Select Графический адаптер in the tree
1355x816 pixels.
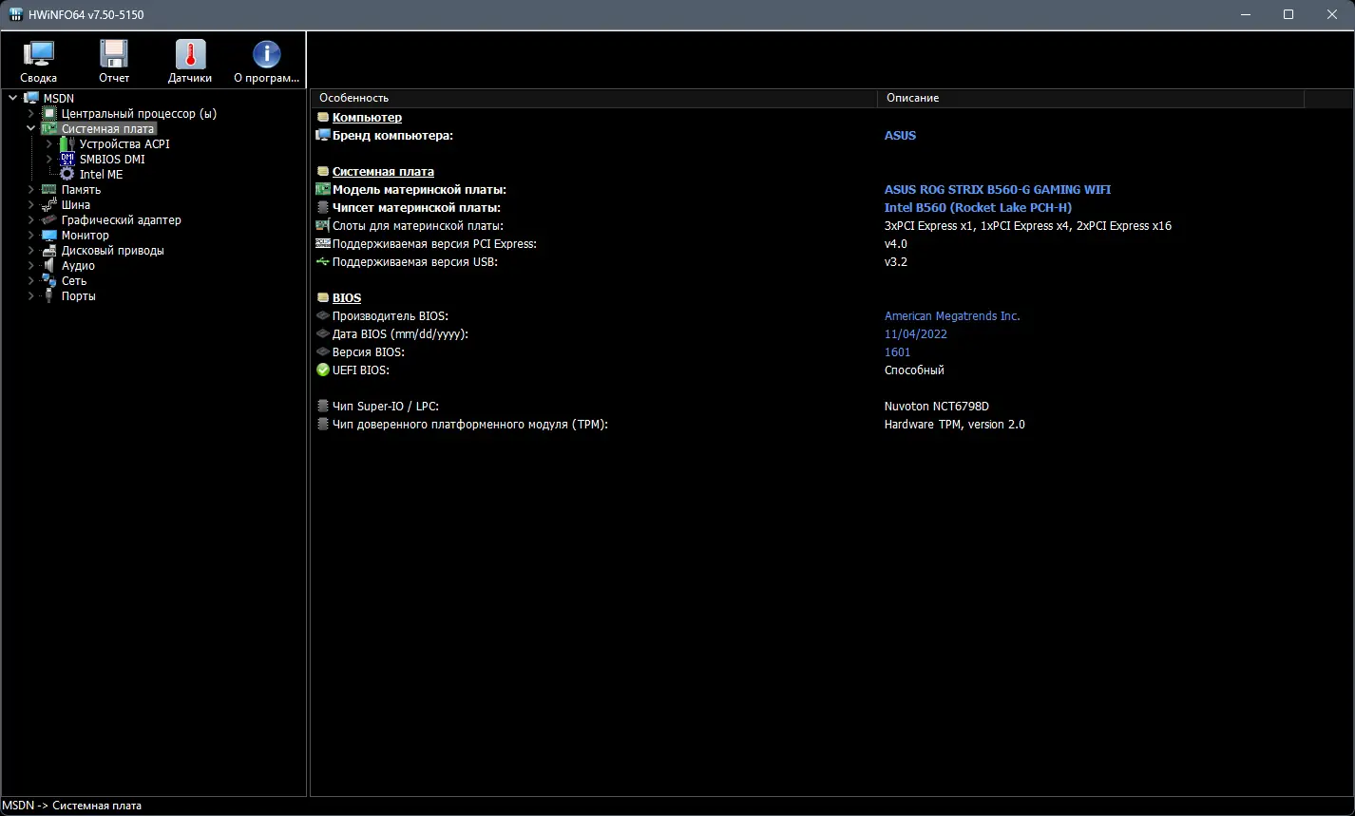[121, 220]
